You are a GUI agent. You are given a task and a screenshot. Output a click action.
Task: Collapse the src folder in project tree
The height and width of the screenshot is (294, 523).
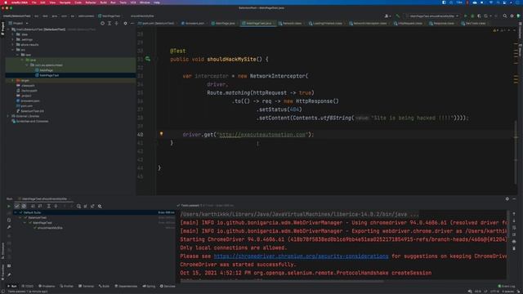pyautogui.click(x=13, y=50)
